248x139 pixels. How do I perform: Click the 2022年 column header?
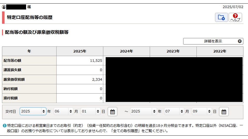220,51
